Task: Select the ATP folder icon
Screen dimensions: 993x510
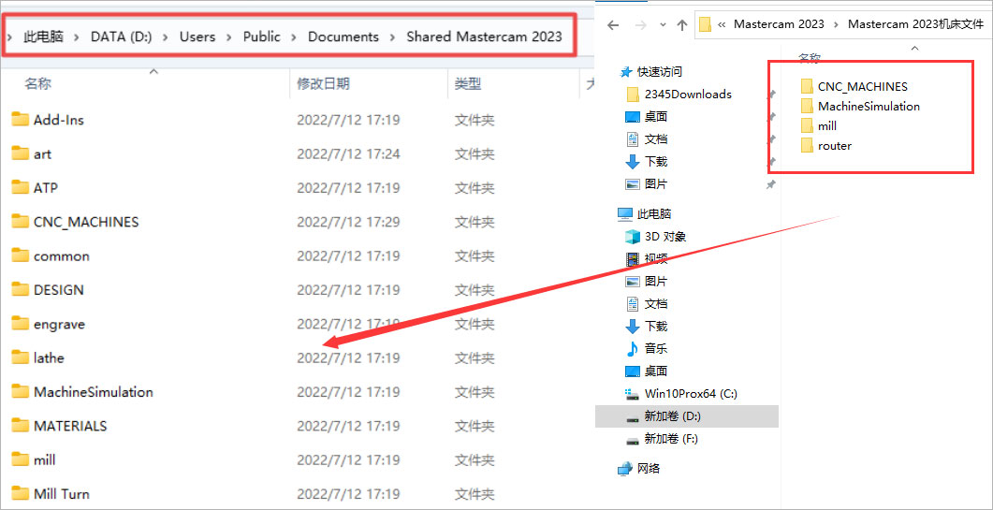Action: (x=21, y=187)
